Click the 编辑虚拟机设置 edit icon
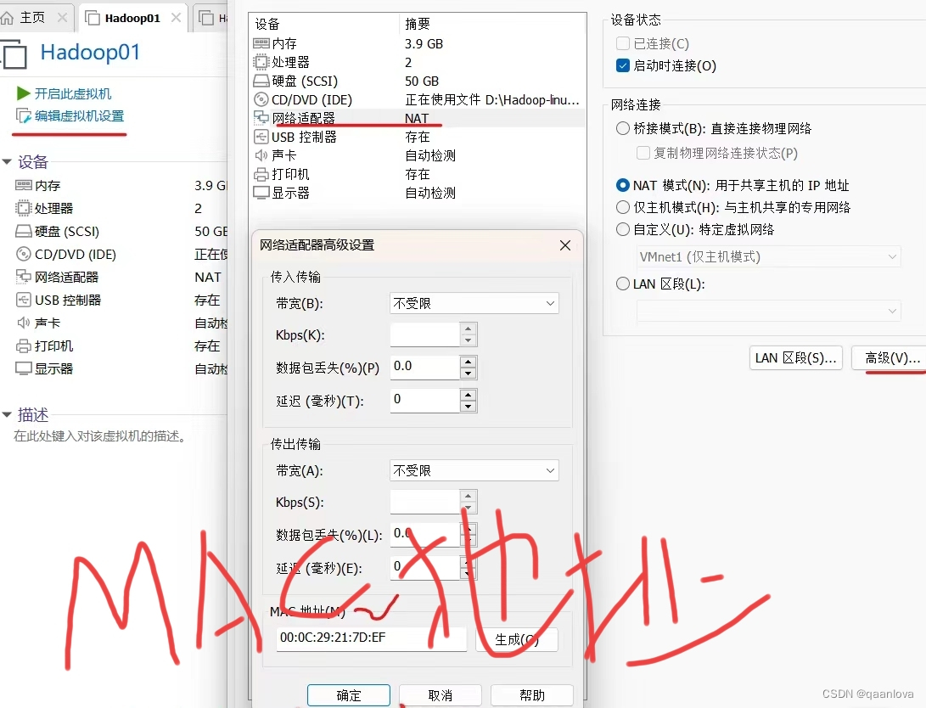Image resolution: width=926 pixels, height=708 pixels. pos(24,116)
